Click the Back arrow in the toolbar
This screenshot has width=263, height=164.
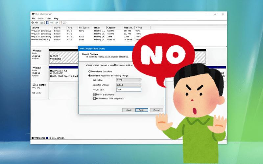(x=33, y=23)
